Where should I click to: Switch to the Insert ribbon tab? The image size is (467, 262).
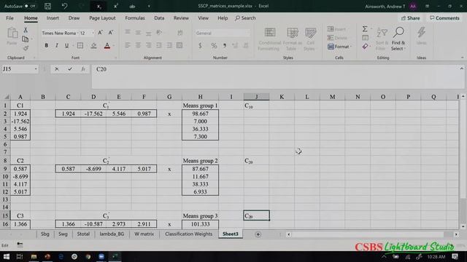click(x=53, y=18)
